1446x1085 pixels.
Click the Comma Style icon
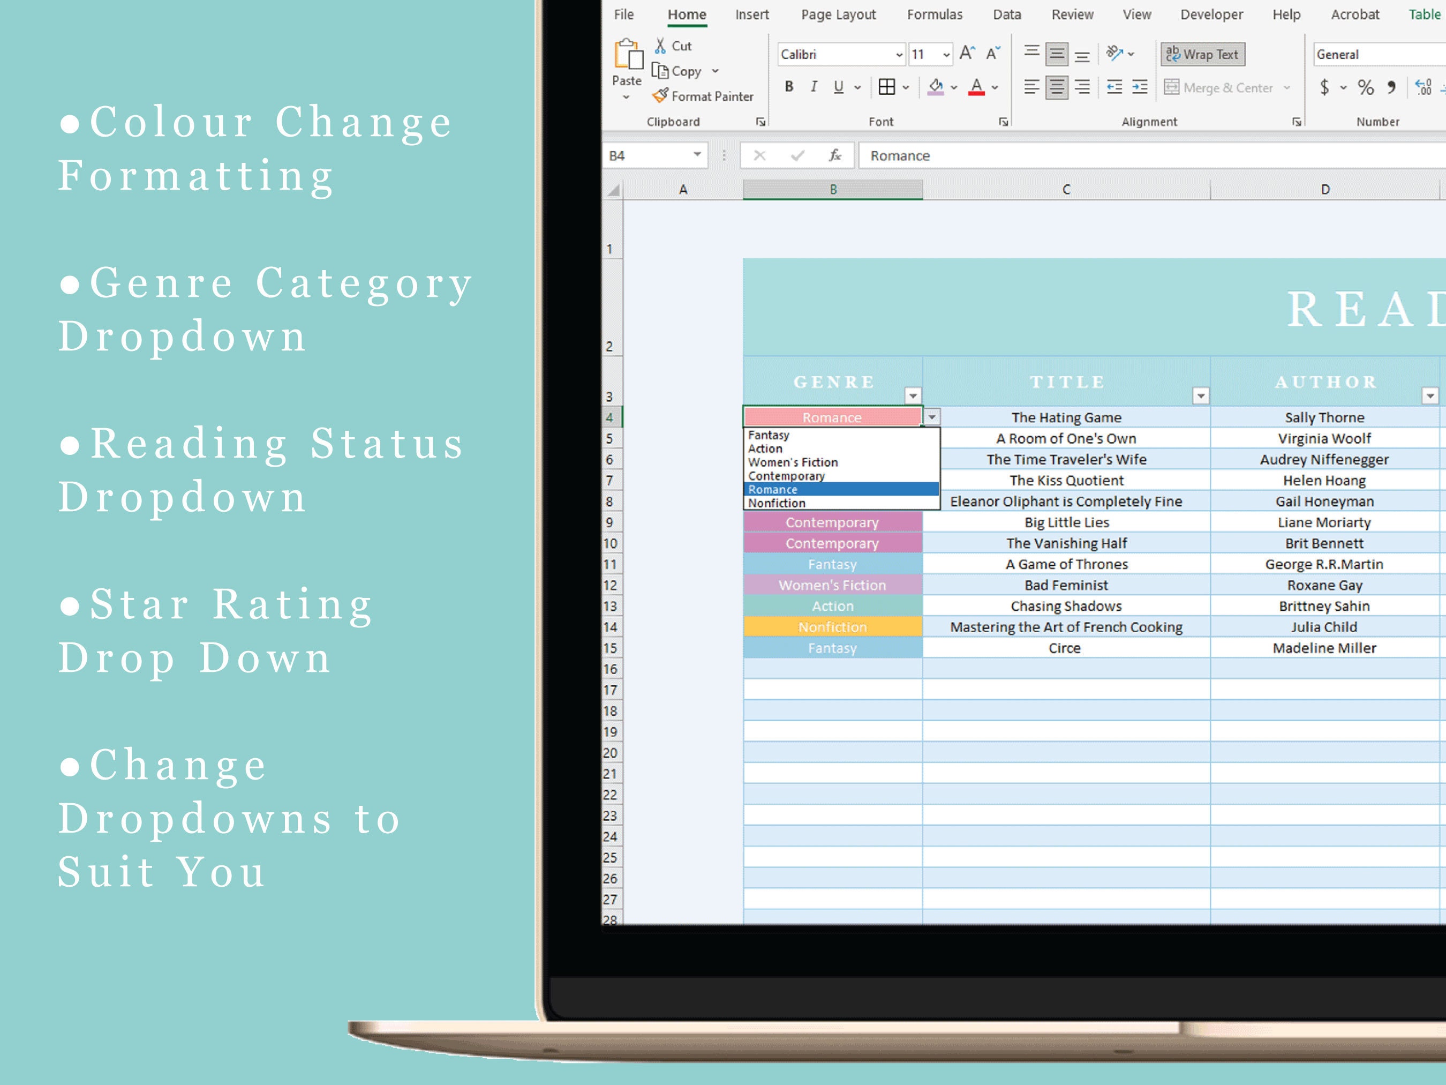[x=1392, y=87]
